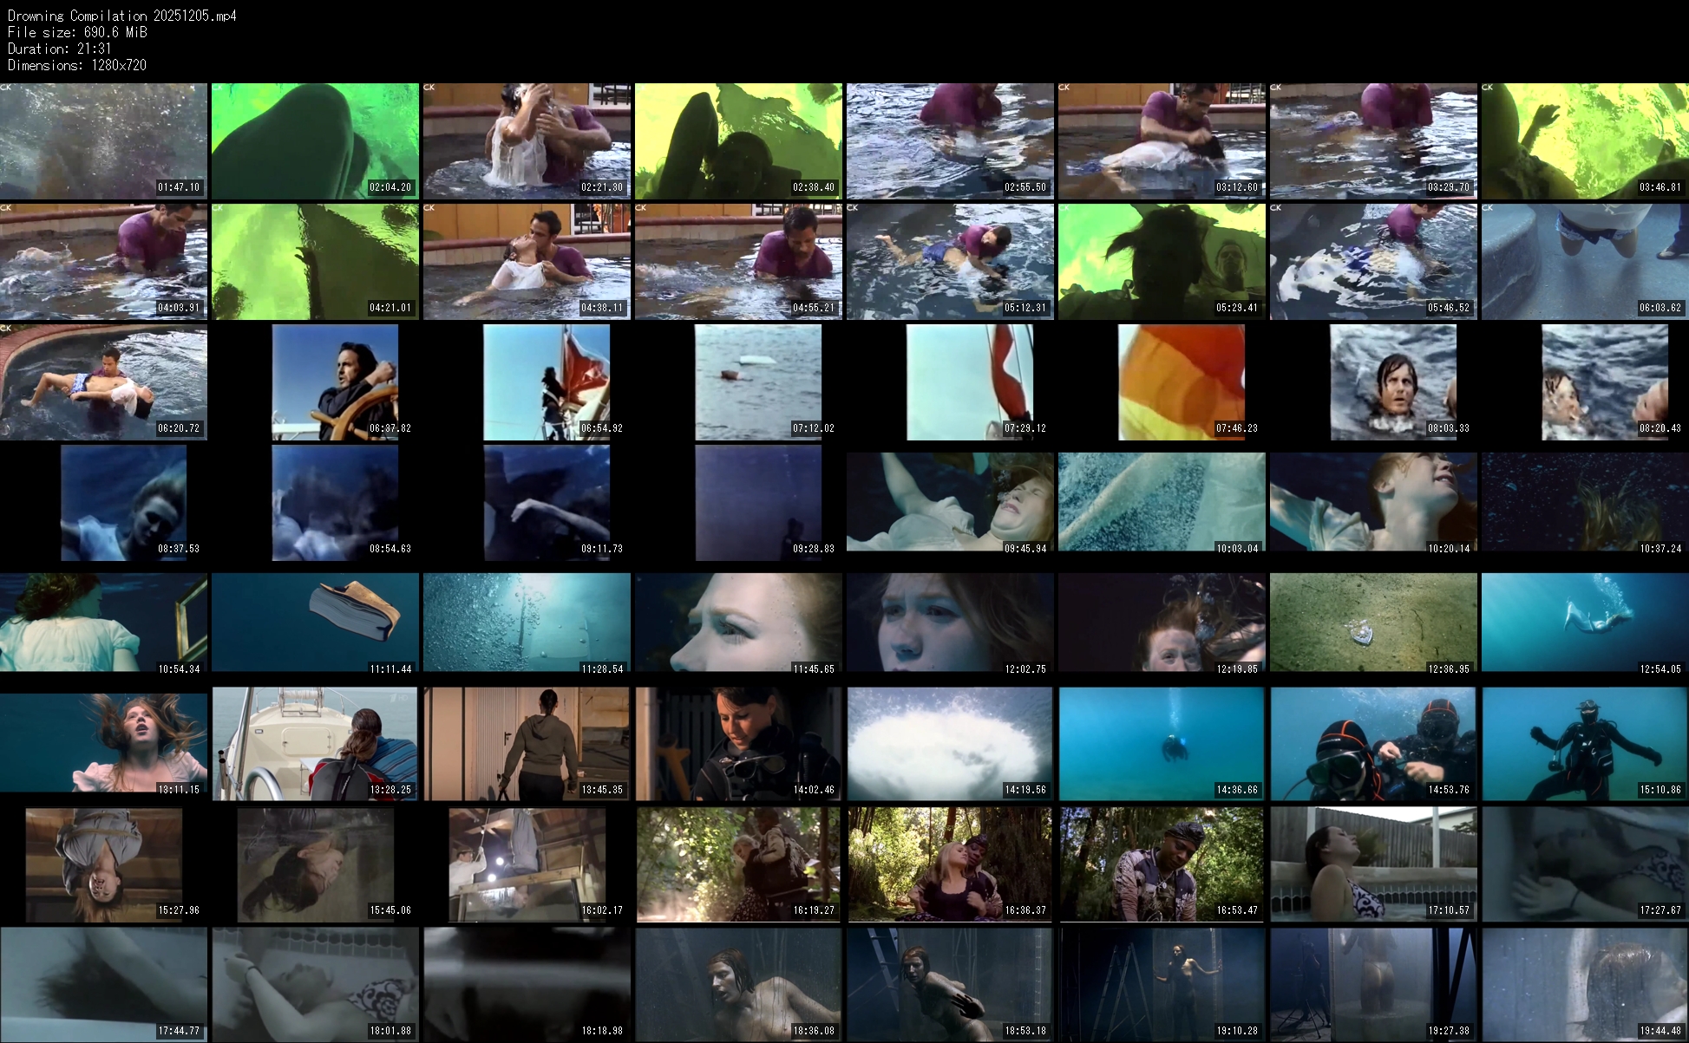Click the boat deck frame at 13:28.25
Screen dimensions: 1689x1043
click(x=315, y=743)
